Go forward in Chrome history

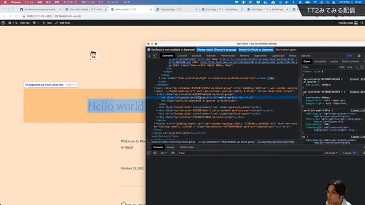point(10,16)
